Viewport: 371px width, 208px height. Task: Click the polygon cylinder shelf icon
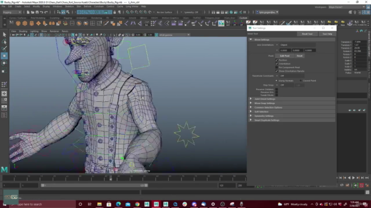tap(31, 23)
